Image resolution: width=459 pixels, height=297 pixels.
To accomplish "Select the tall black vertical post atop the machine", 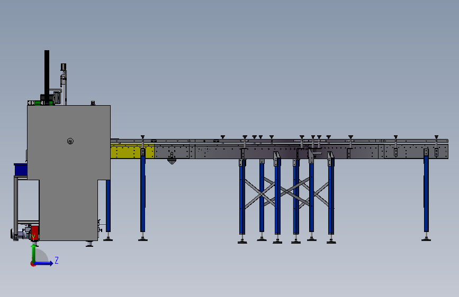I will coord(47,77).
